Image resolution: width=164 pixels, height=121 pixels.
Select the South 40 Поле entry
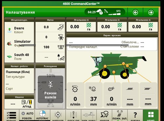(x=19, y=57)
